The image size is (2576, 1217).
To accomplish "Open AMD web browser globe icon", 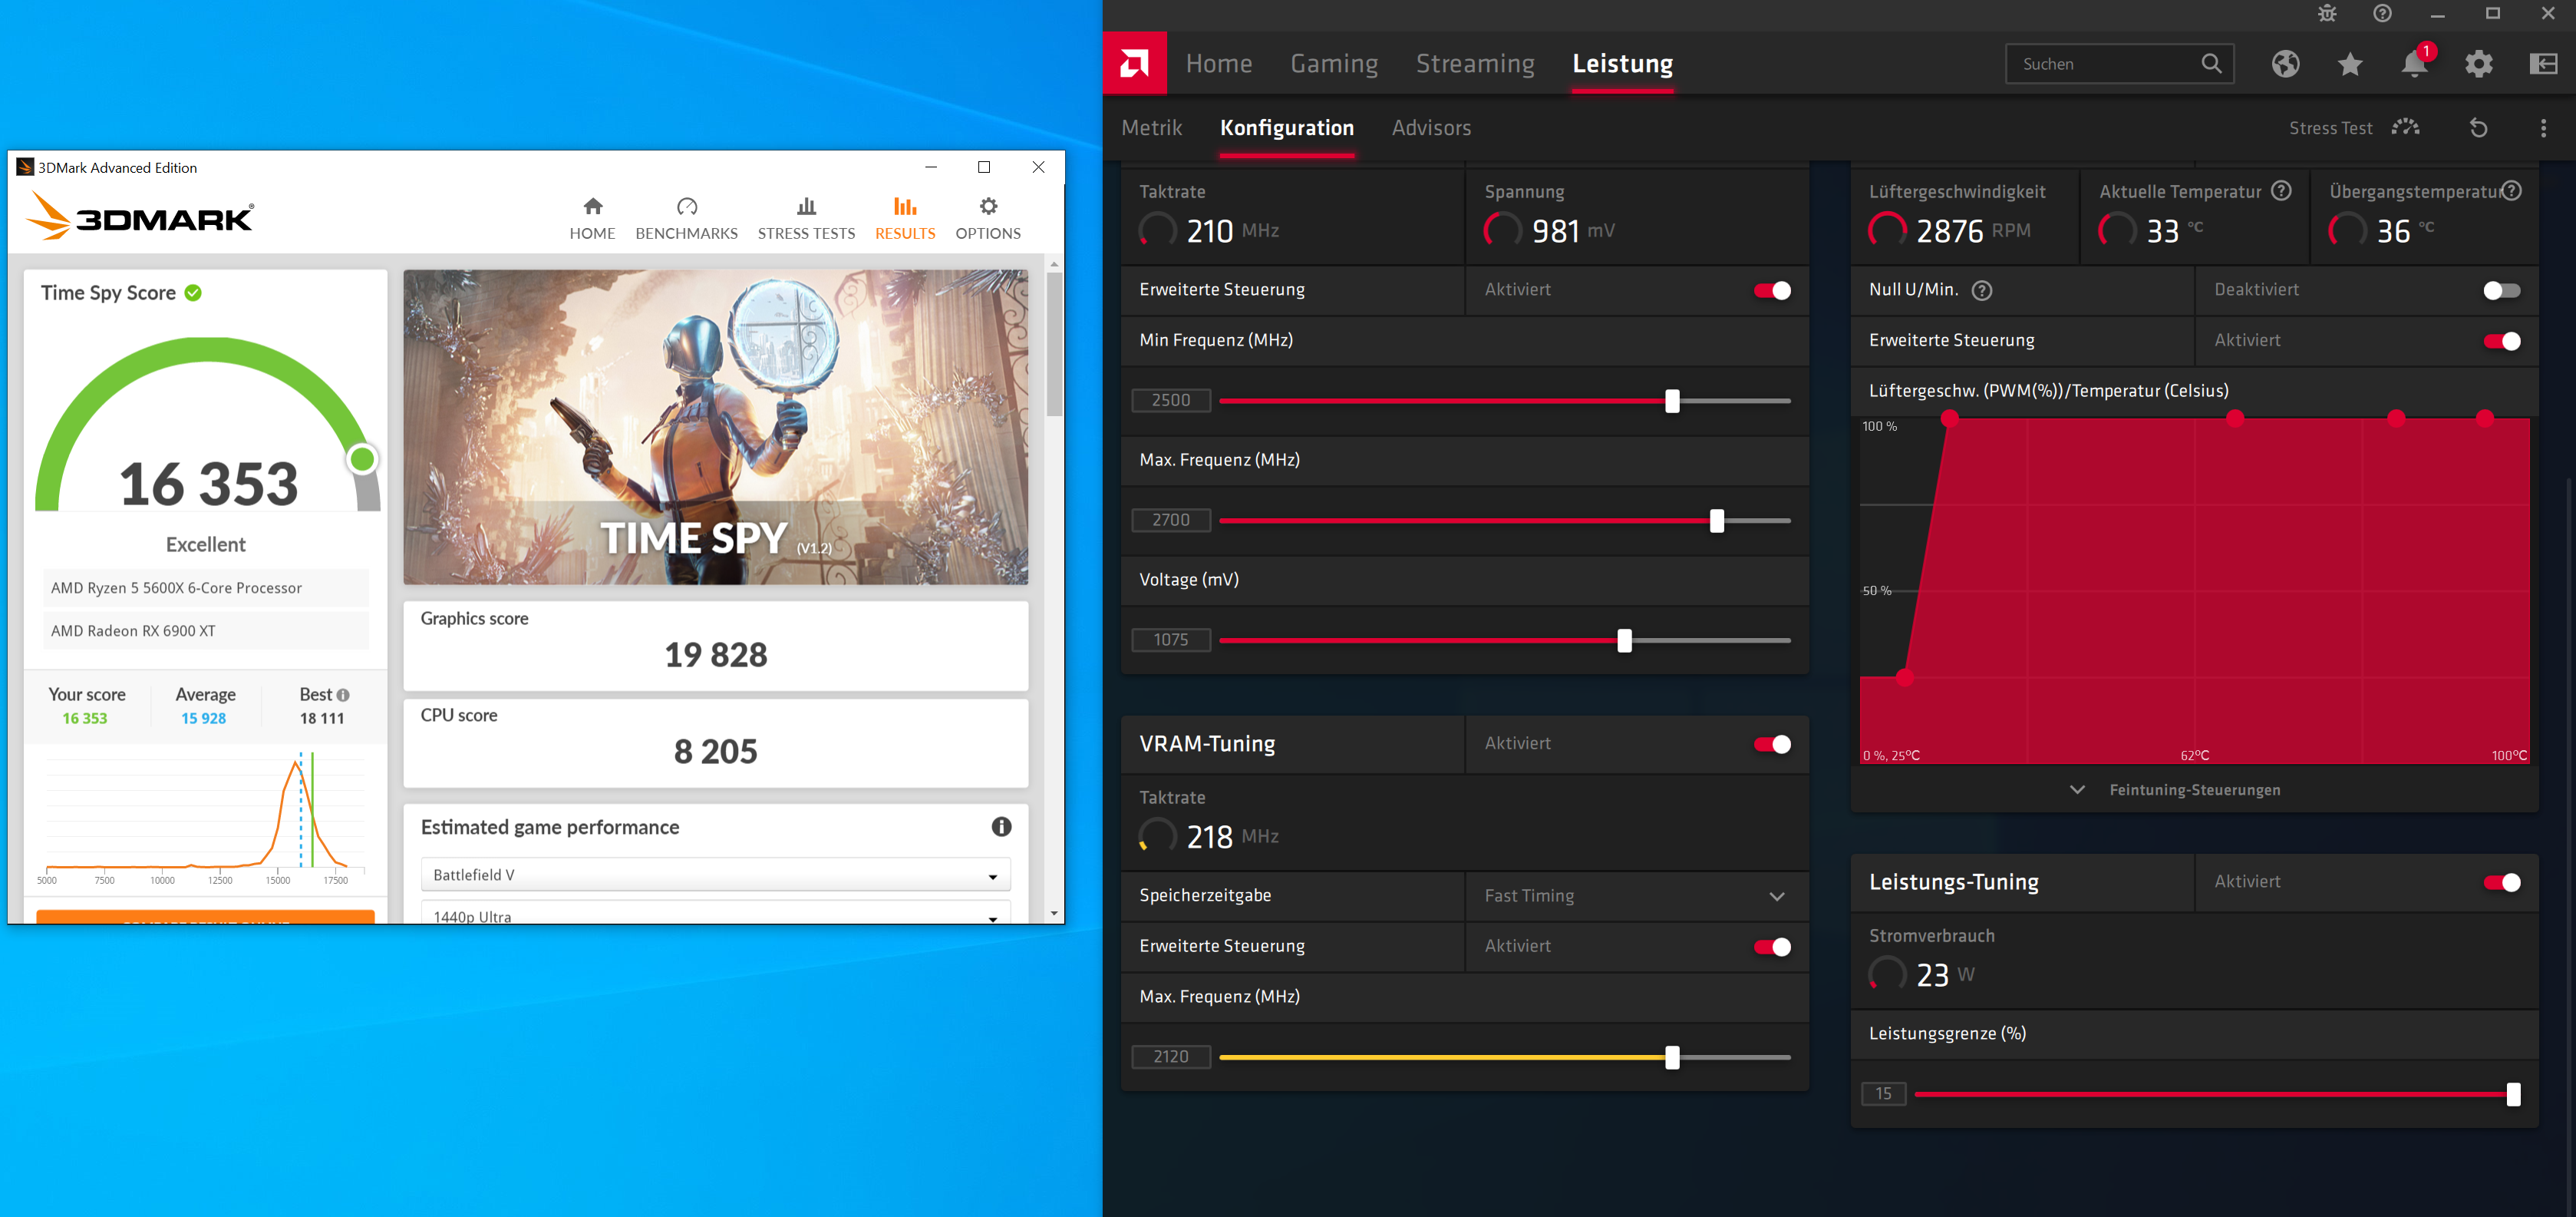I will tap(2285, 64).
